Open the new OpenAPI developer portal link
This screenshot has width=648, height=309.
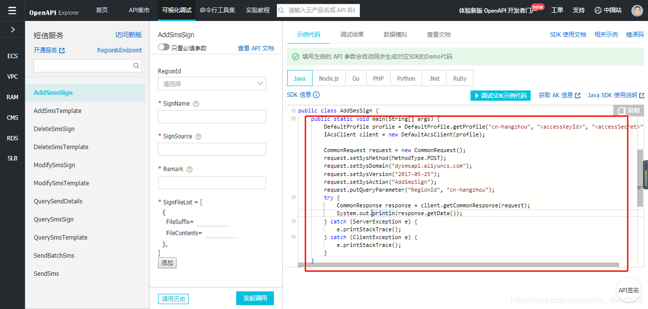[498, 10]
